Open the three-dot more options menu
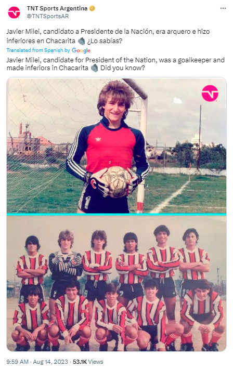Screen dimensions: 233x369 pyautogui.click(x=223, y=8)
